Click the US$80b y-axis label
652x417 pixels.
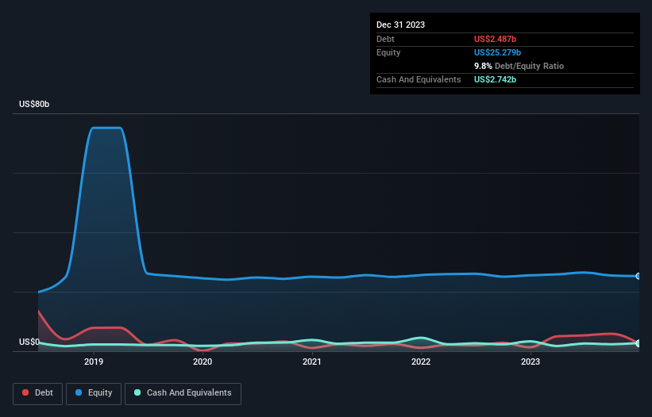[34, 104]
